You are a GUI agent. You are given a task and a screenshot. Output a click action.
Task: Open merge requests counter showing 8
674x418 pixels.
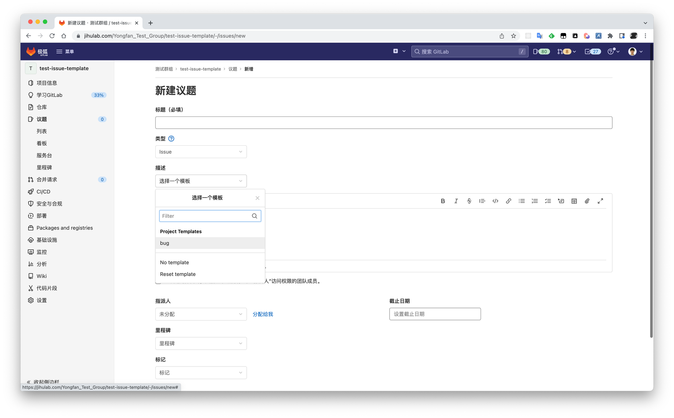(566, 51)
